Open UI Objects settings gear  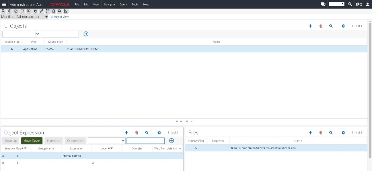coord(343,26)
